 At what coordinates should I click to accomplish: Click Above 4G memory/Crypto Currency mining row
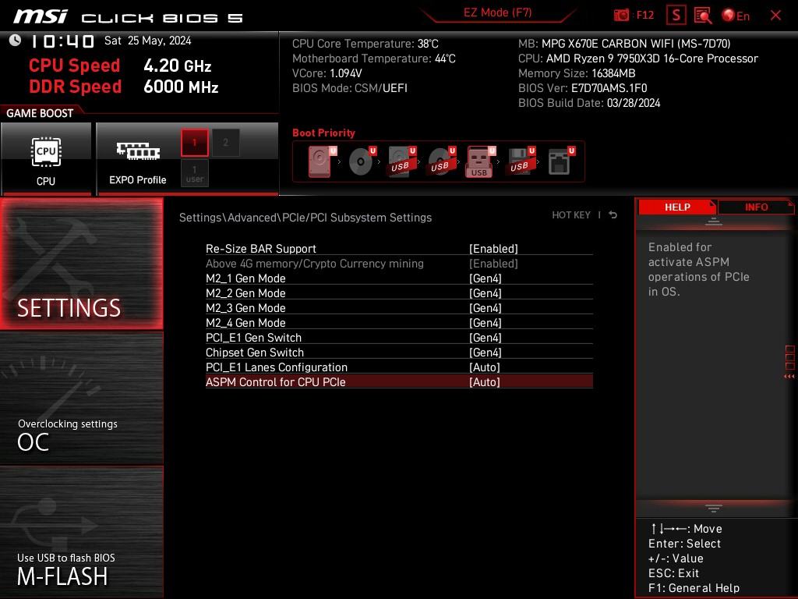pyautogui.click(x=399, y=264)
